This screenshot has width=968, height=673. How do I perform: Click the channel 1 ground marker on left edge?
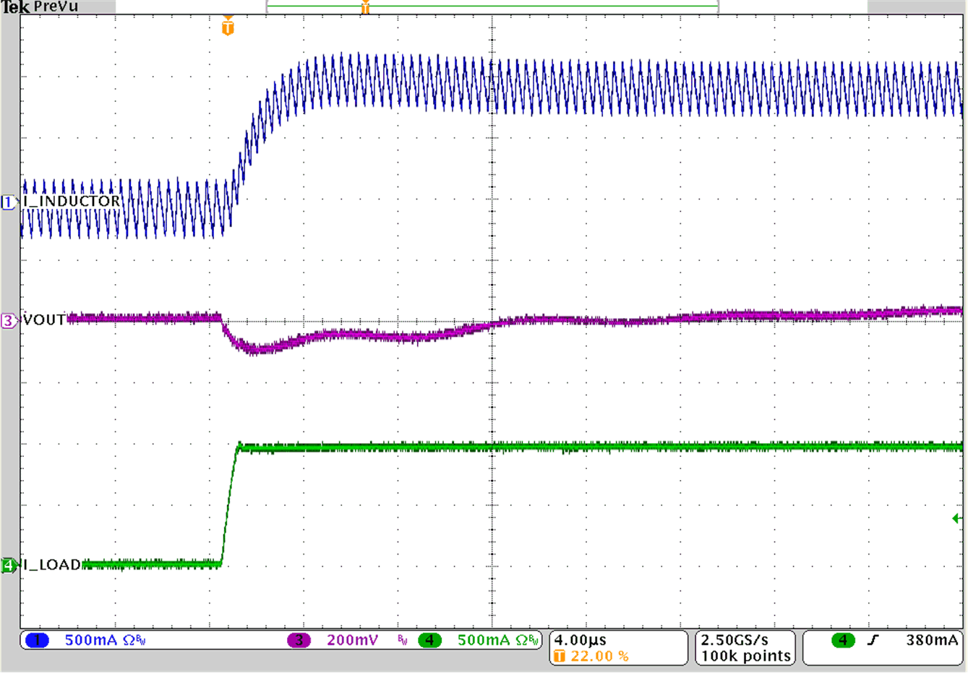[x=9, y=202]
